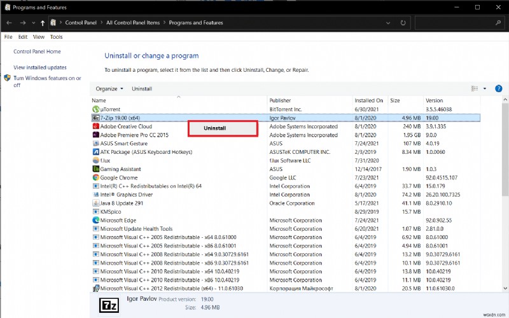Viewport: 509px width, 318px height.
Task: Open the Tools menu
Action: tap(56, 37)
